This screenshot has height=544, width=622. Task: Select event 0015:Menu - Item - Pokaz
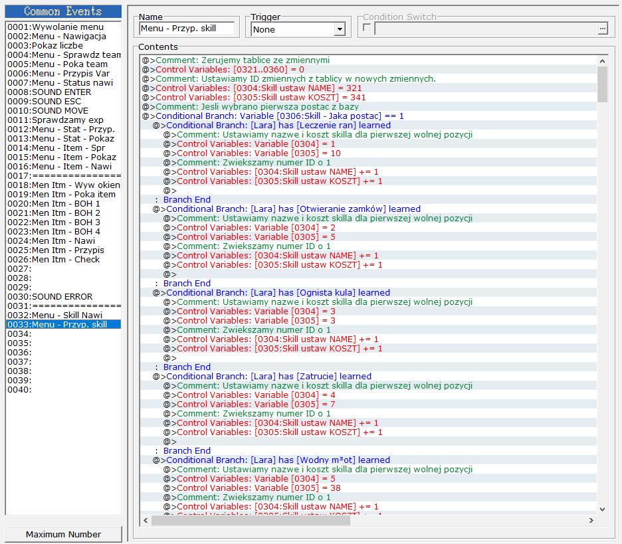64,157
